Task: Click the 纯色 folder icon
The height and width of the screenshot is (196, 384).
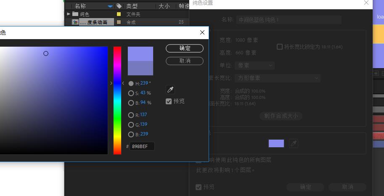Action: (x=75, y=14)
